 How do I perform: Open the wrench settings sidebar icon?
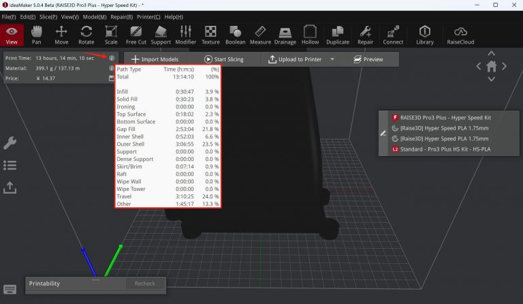coord(10,143)
